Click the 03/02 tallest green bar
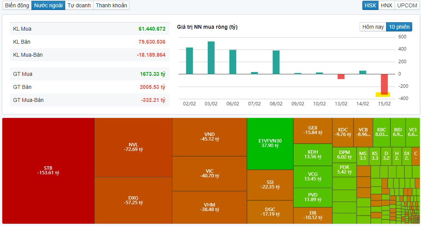The width and height of the screenshot is (421, 226). point(211,57)
